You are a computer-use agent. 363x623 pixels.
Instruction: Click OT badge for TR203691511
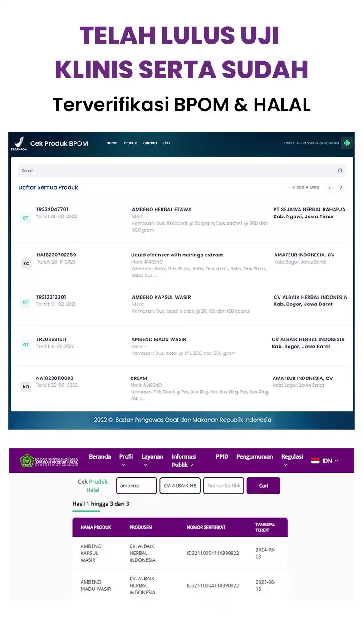pyautogui.click(x=26, y=345)
